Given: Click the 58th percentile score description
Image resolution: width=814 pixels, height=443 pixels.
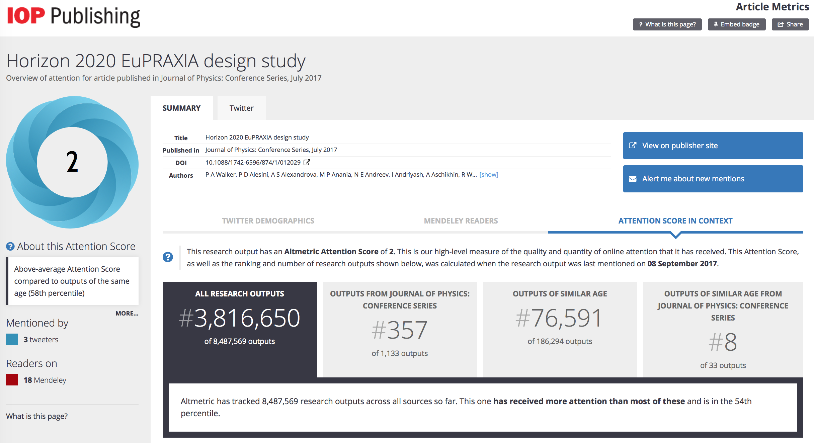Looking at the screenshot, I should coord(72,281).
